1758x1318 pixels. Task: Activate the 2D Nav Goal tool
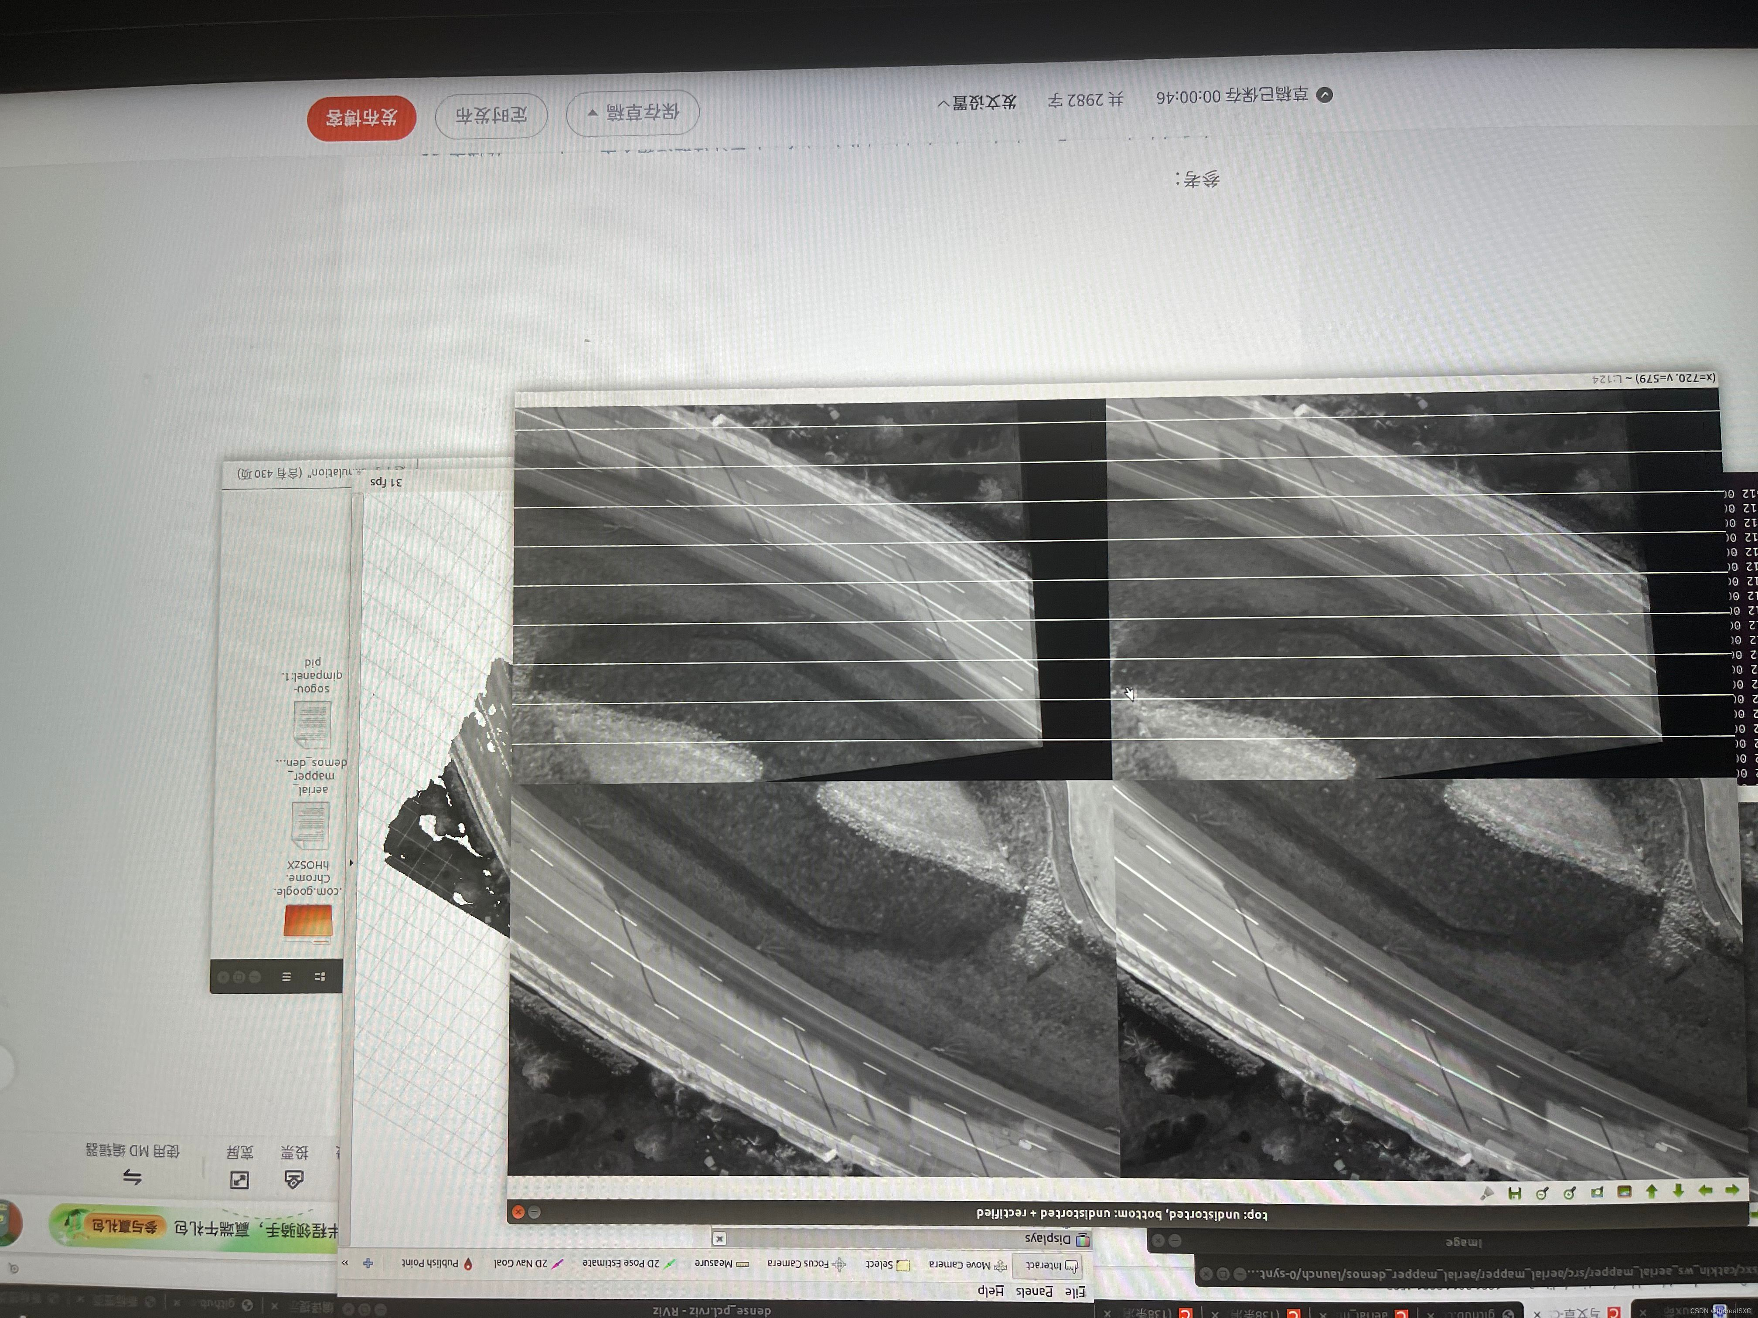tap(528, 1262)
